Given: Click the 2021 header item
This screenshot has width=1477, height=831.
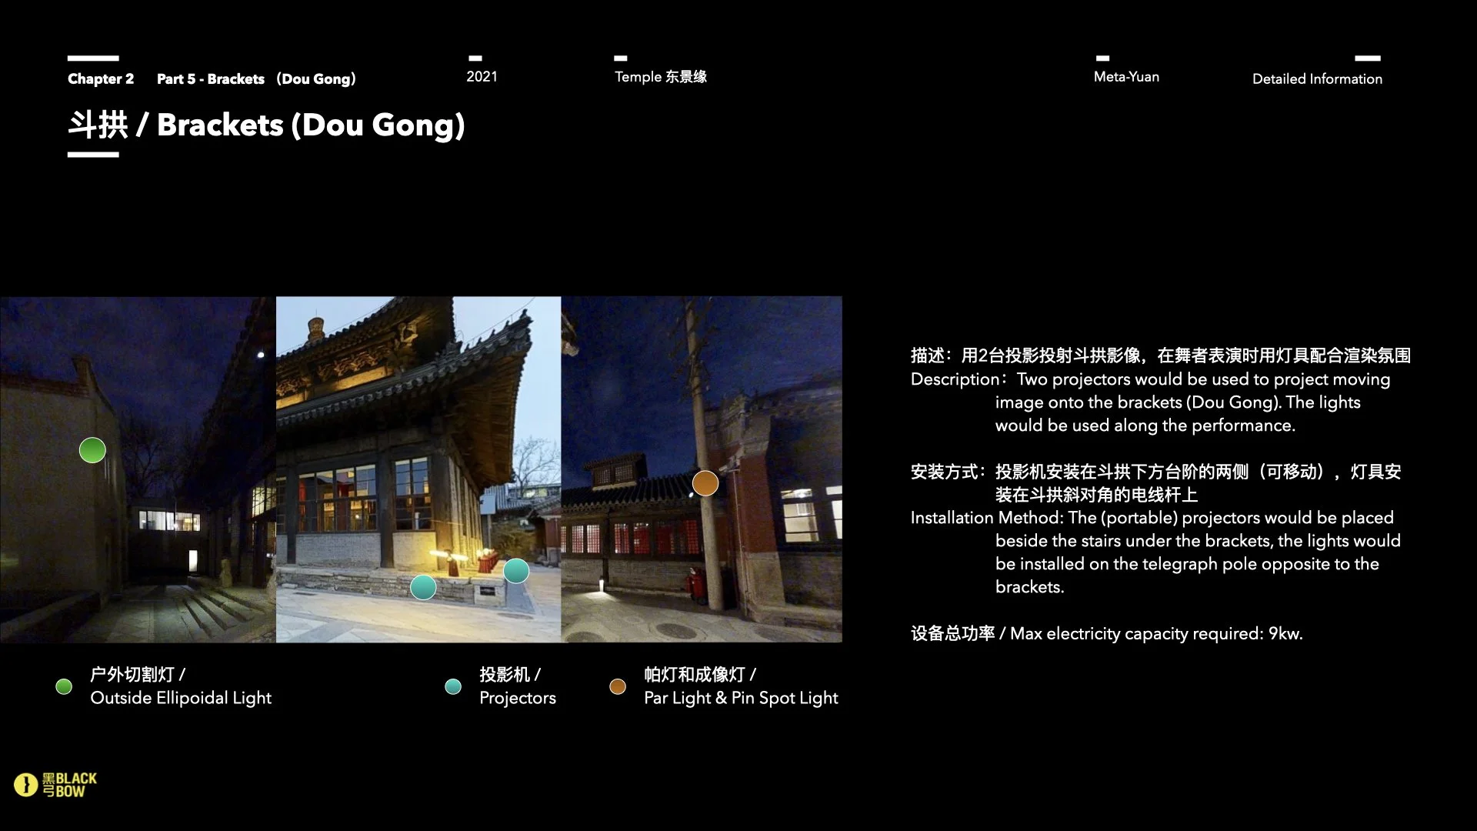Looking at the screenshot, I should click(x=482, y=76).
